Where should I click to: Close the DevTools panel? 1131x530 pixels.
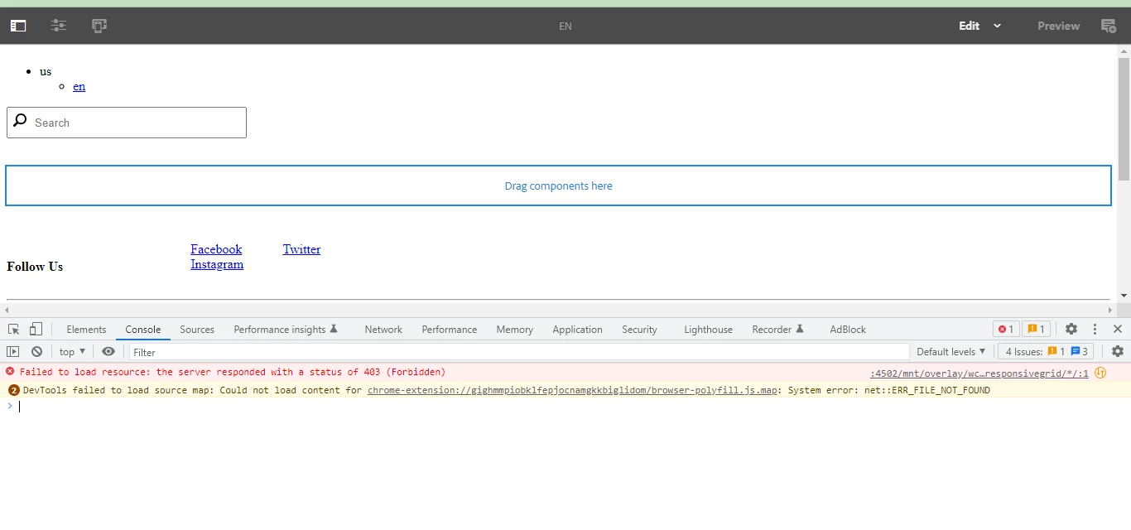[x=1117, y=329]
